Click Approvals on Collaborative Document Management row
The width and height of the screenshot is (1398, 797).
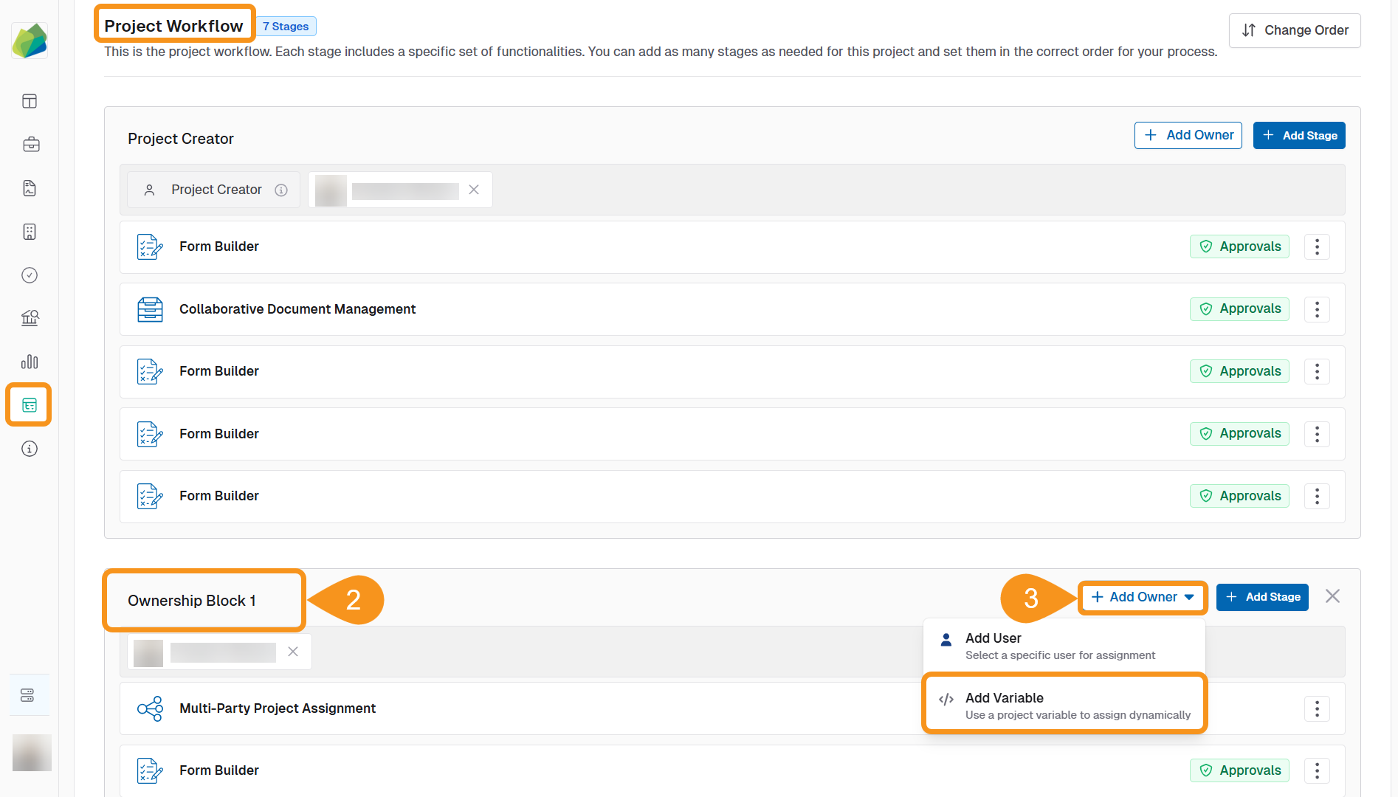pyautogui.click(x=1239, y=309)
